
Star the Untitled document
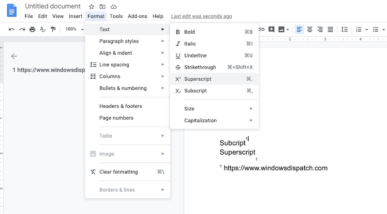[91, 7]
